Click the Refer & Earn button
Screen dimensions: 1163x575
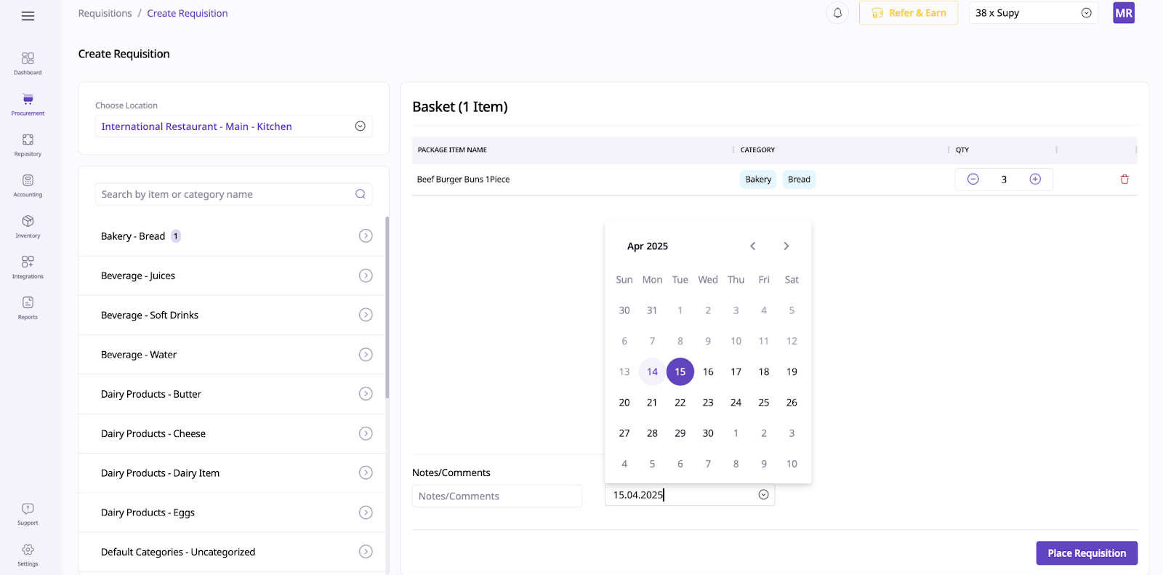[x=909, y=13]
